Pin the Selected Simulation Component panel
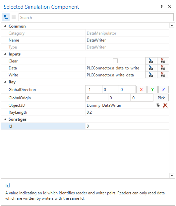Screen dimensions: 176x206 click(x=162, y=7)
